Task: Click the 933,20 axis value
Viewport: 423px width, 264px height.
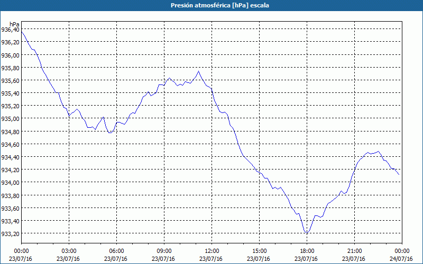Action: 10,234
